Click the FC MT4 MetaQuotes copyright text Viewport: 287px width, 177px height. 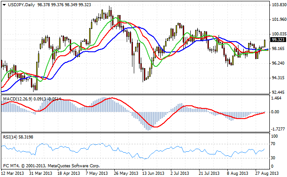[51, 166]
